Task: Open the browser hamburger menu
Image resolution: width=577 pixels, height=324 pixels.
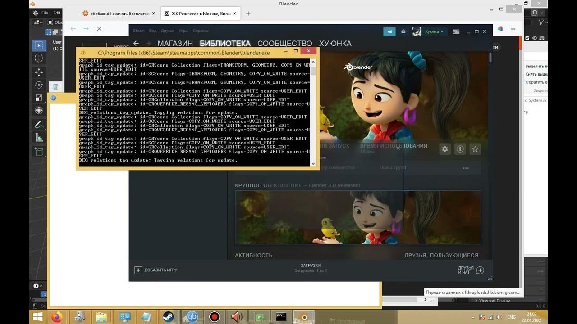Action: click(x=513, y=28)
